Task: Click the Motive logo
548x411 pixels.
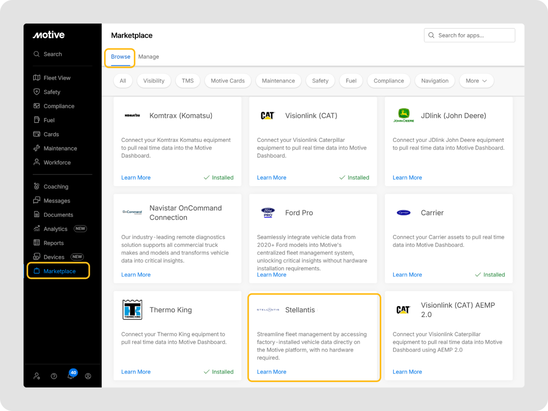Action: coord(49,35)
